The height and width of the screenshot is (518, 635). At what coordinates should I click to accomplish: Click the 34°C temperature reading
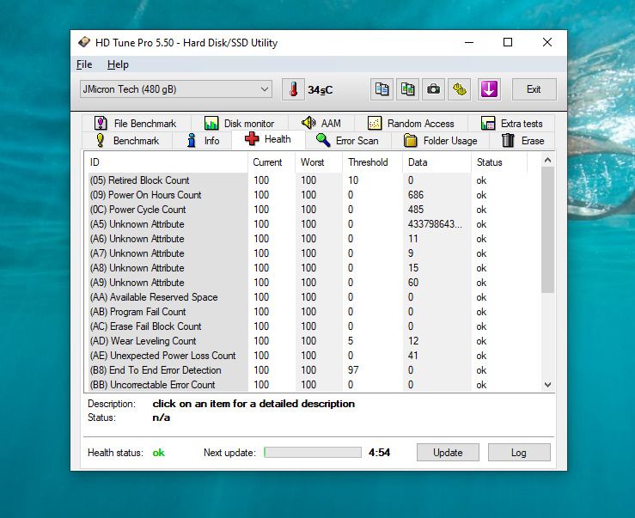[320, 90]
